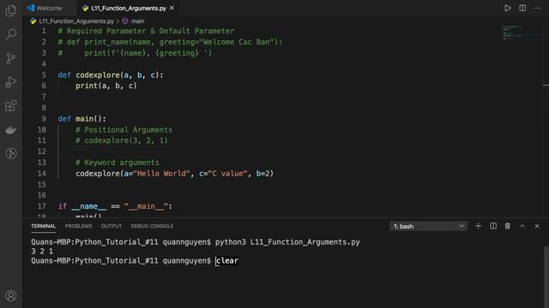Switch to the DEBUG CONSOLE tab
Viewport: 549px width, 308px height.
152,226
